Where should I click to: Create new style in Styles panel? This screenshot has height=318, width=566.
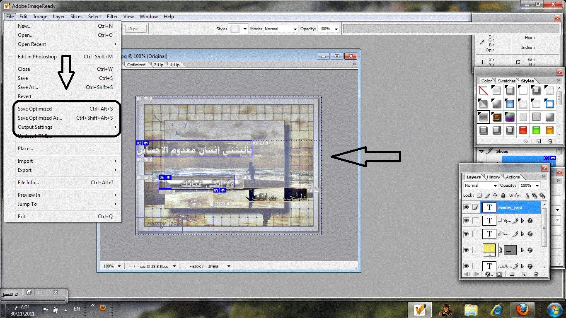pos(539,141)
